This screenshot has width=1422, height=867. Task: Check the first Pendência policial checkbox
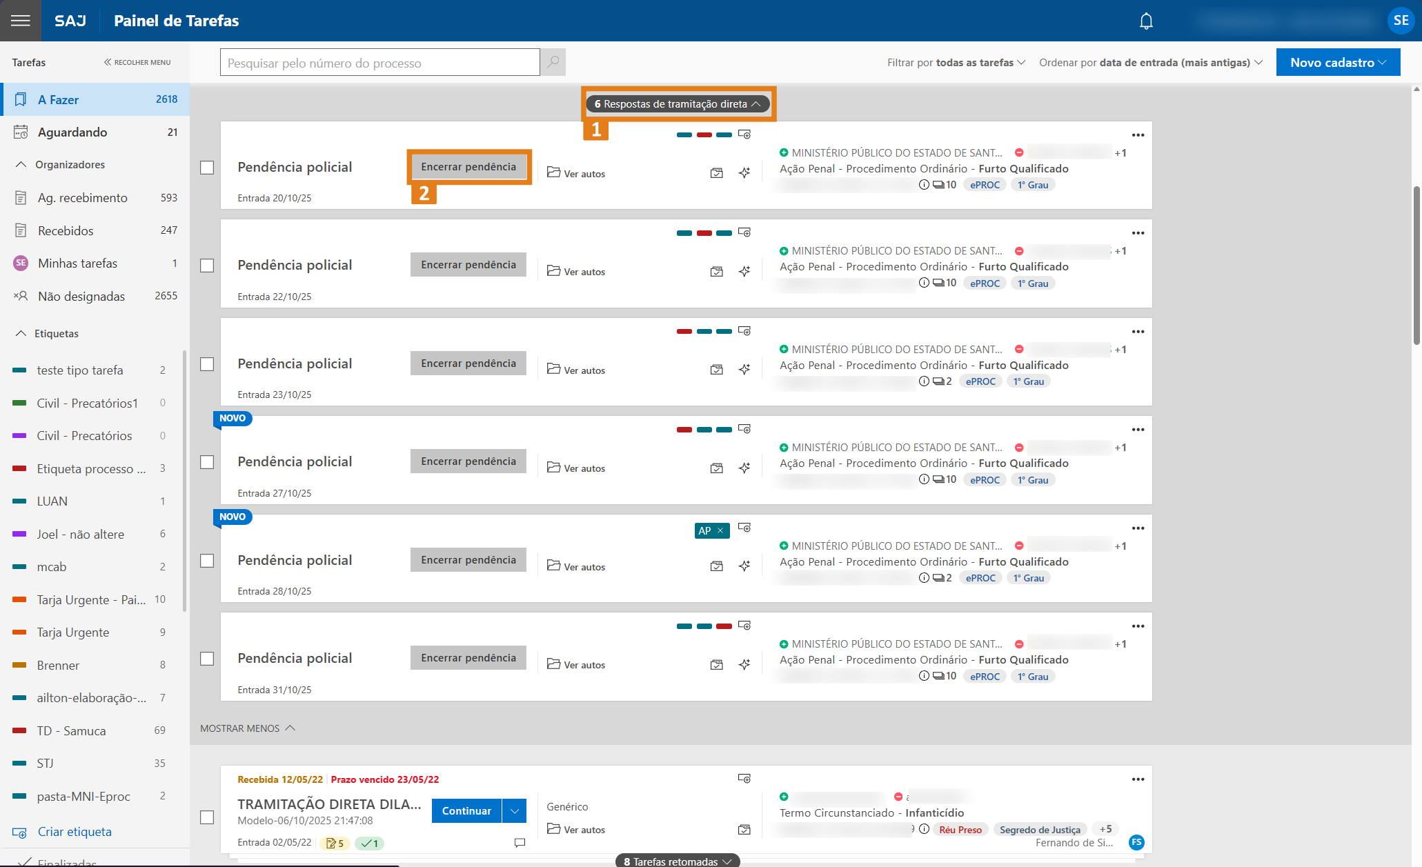pos(207,168)
